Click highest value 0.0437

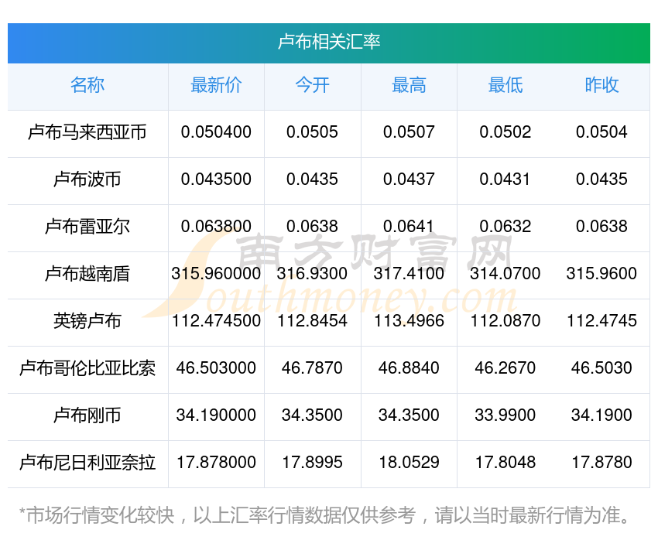click(409, 179)
